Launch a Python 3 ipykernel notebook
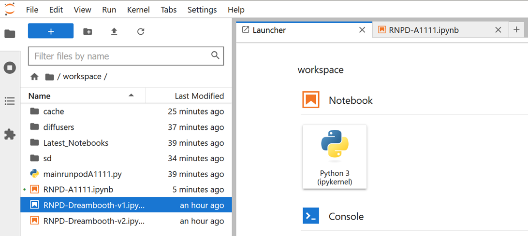This screenshot has width=528, height=236. click(335, 157)
